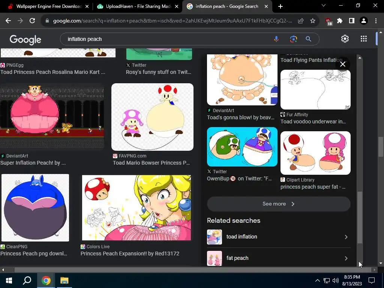Select the cyan background Twitter thumbnail
The image size is (384, 288).
pos(242,147)
